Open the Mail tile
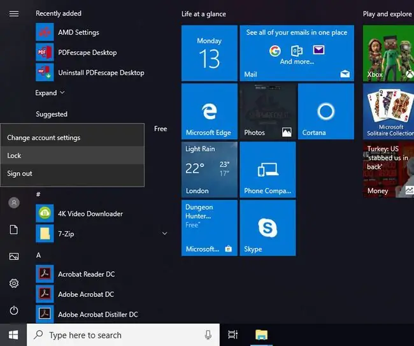This screenshot has width=414, height=346. click(x=297, y=53)
